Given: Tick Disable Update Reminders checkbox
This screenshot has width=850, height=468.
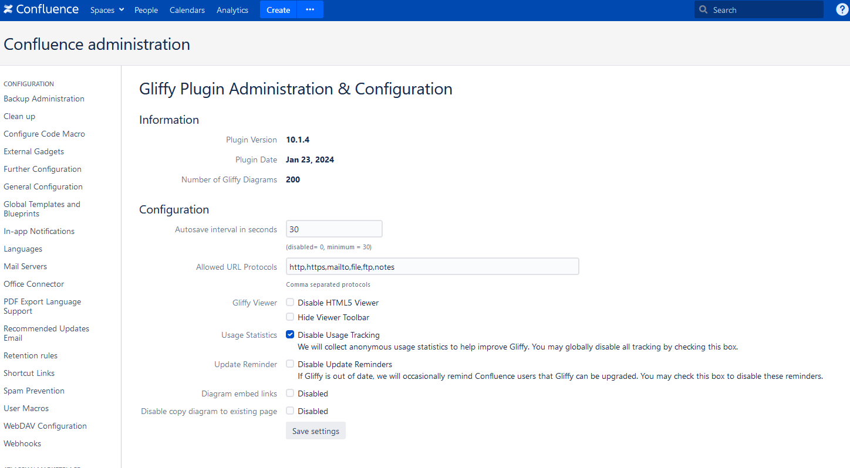Looking at the screenshot, I should (x=290, y=364).
